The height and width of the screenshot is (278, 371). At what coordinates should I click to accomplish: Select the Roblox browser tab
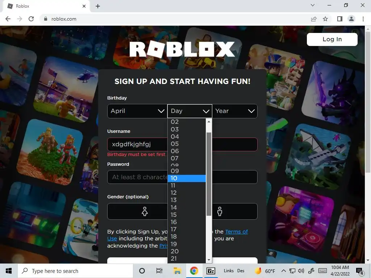(46, 6)
